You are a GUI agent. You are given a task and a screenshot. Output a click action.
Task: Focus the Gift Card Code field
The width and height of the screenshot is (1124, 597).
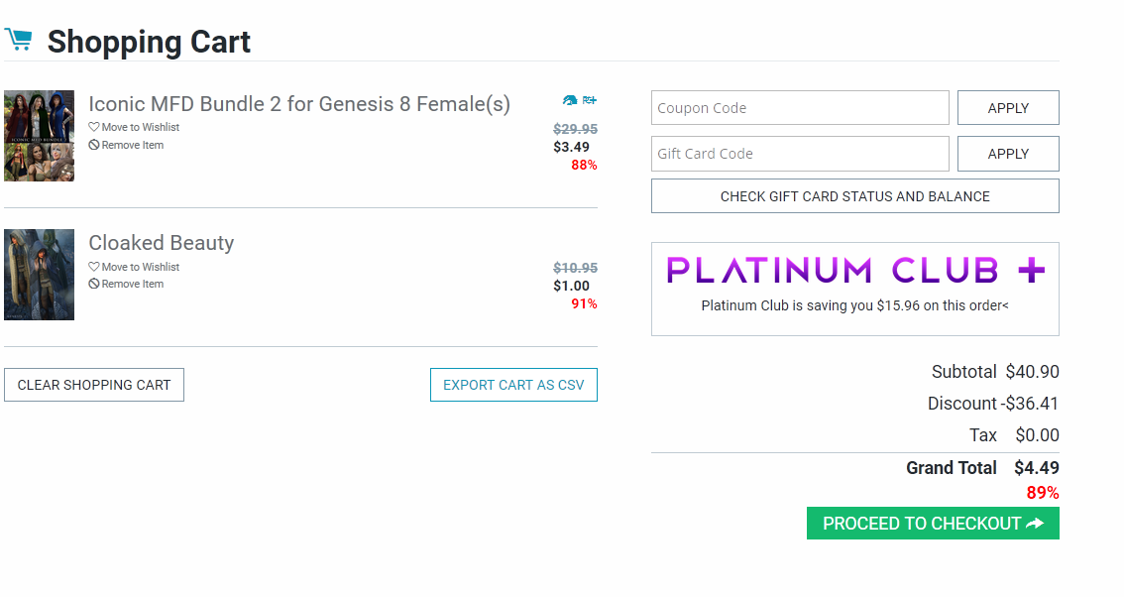800,154
